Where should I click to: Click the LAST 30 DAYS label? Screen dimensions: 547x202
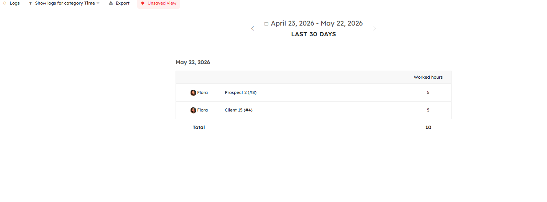point(314,34)
